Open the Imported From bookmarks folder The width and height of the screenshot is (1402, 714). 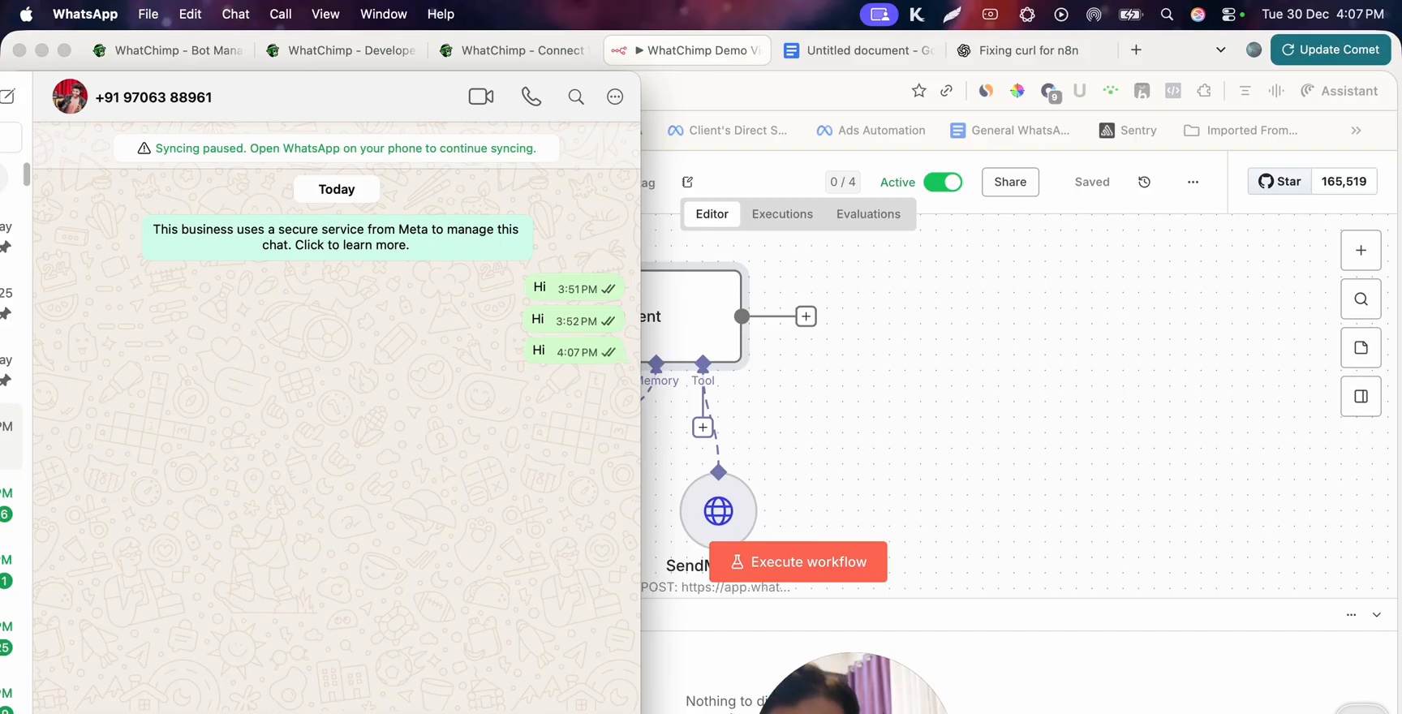coord(1241,131)
